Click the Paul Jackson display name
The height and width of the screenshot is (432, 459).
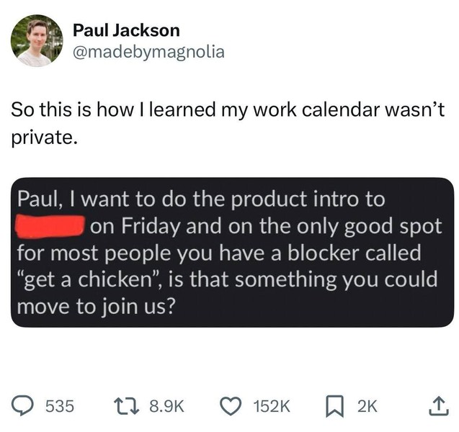(126, 30)
